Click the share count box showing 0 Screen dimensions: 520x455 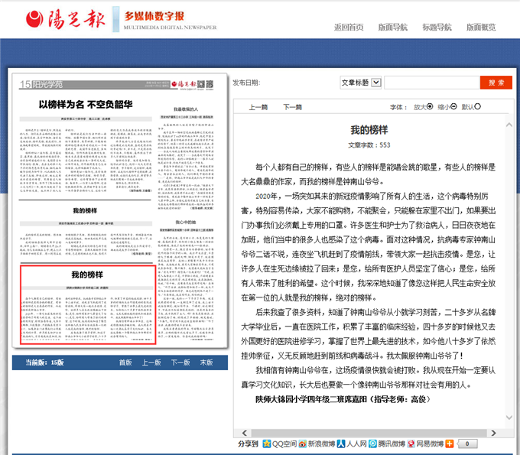[x=467, y=444]
